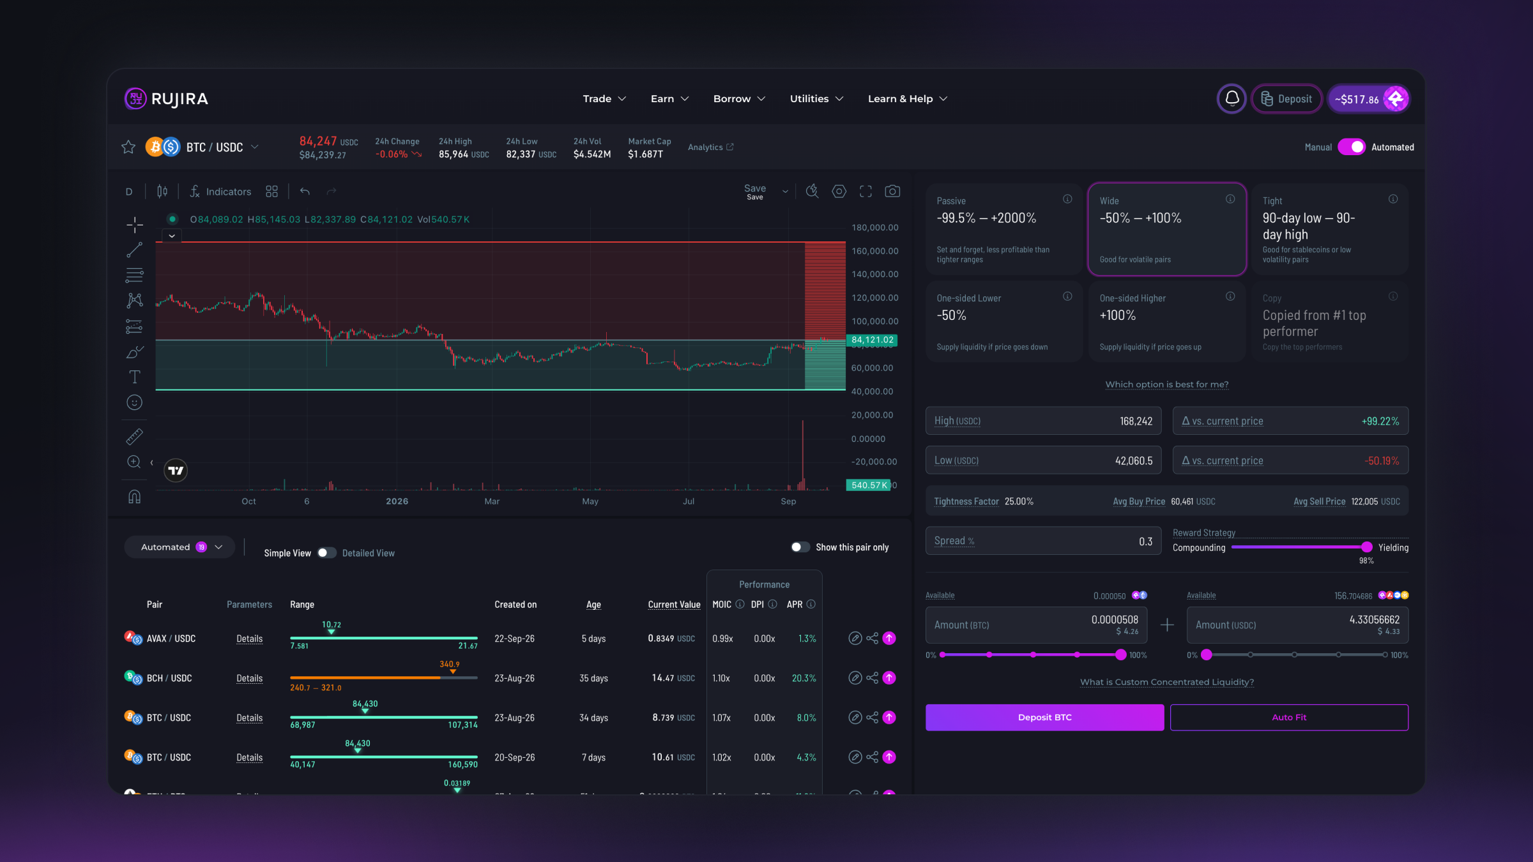Open the emoji sticker tool
Image resolution: width=1533 pixels, height=862 pixels.
[x=134, y=402]
